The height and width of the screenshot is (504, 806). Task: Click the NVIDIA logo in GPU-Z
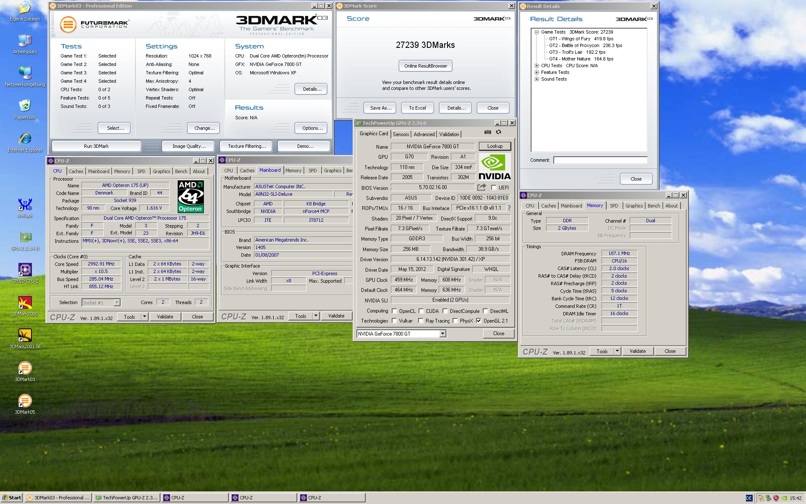(x=495, y=167)
